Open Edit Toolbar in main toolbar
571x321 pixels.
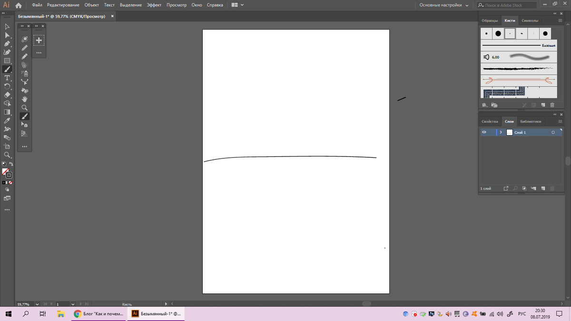(7, 209)
